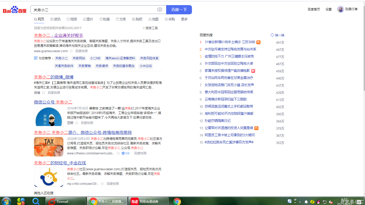Select recommended tag 关衡关务软件
365x205 pixels.
(x=64, y=66)
